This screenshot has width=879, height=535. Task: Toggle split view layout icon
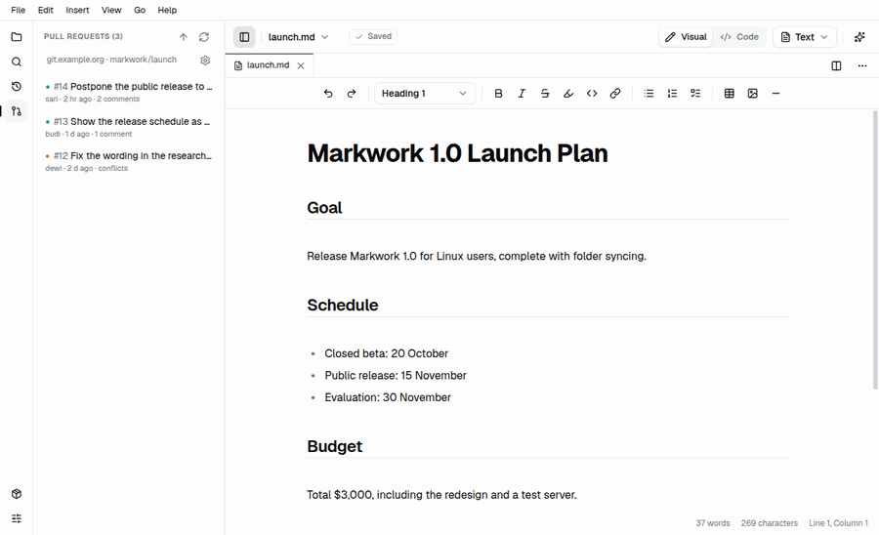tap(836, 66)
